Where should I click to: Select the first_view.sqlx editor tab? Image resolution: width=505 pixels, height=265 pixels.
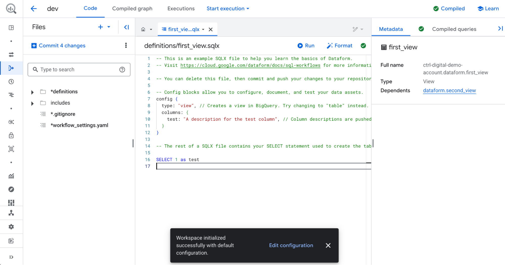[x=184, y=29]
